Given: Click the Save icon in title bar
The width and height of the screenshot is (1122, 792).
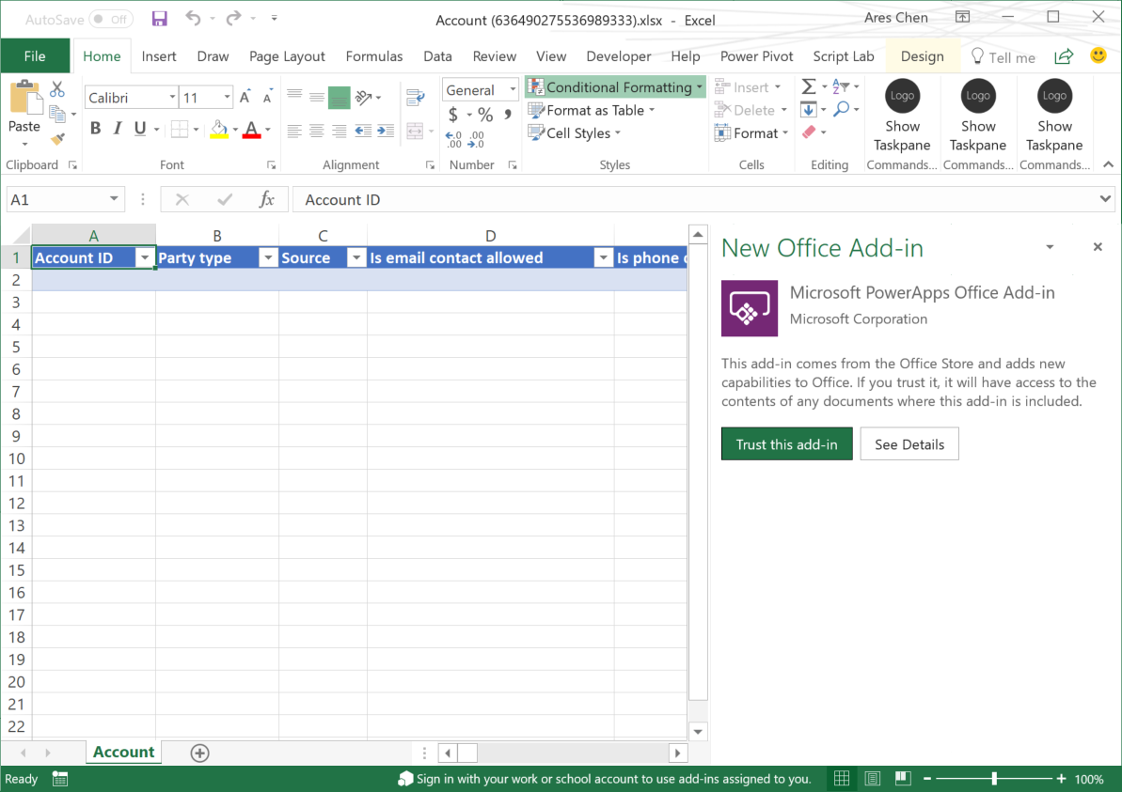Looking at the screenshot, I should point(159,19).
